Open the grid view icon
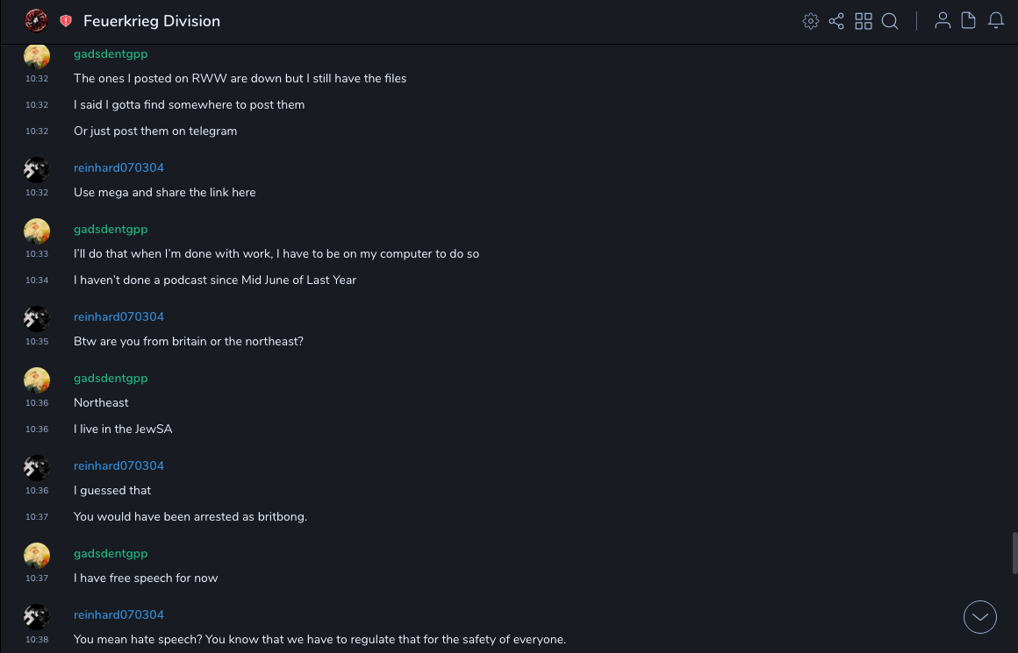The width and height of the screenshot is (1018, 653). point(864,21)
